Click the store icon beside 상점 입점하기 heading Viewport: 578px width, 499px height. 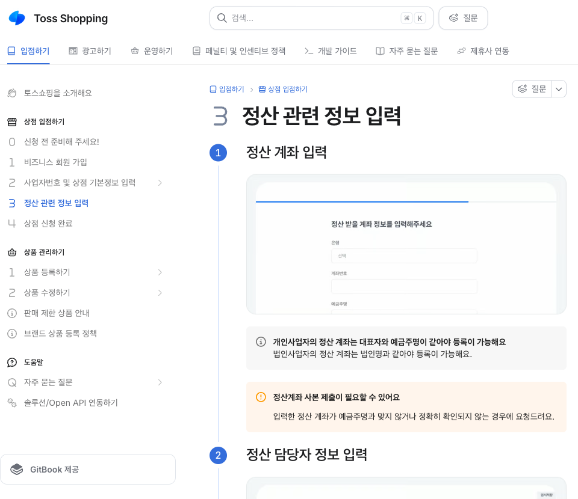(x=12, y=122)
